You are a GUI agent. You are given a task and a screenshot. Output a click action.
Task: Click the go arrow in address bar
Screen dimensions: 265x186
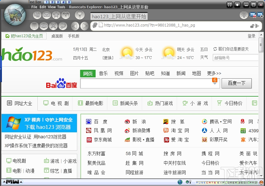(x=257, y=26)
